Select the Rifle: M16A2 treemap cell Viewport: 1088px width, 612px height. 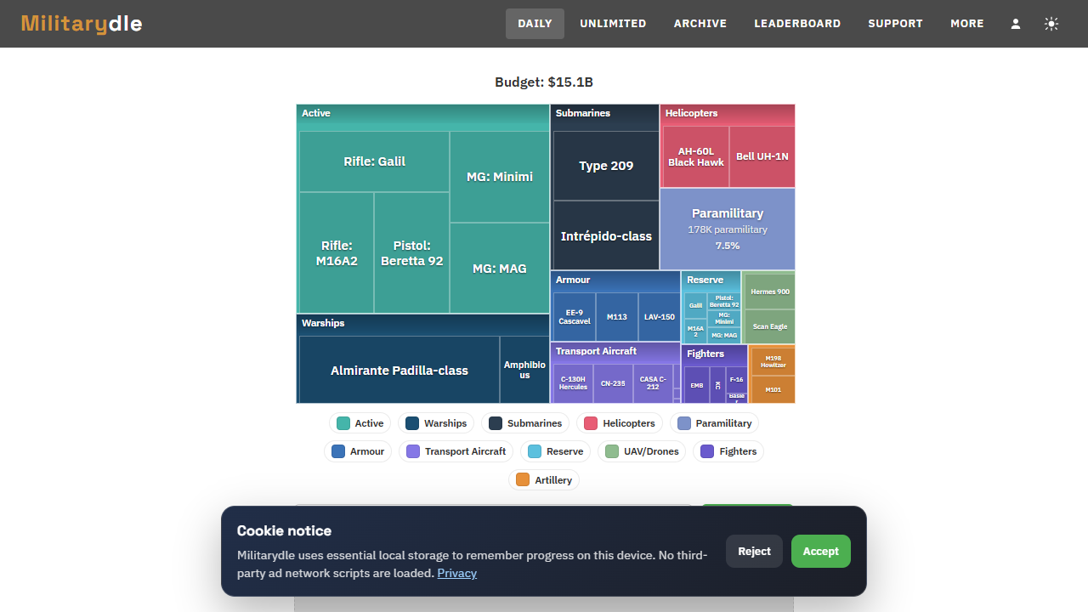pos(337,253)
